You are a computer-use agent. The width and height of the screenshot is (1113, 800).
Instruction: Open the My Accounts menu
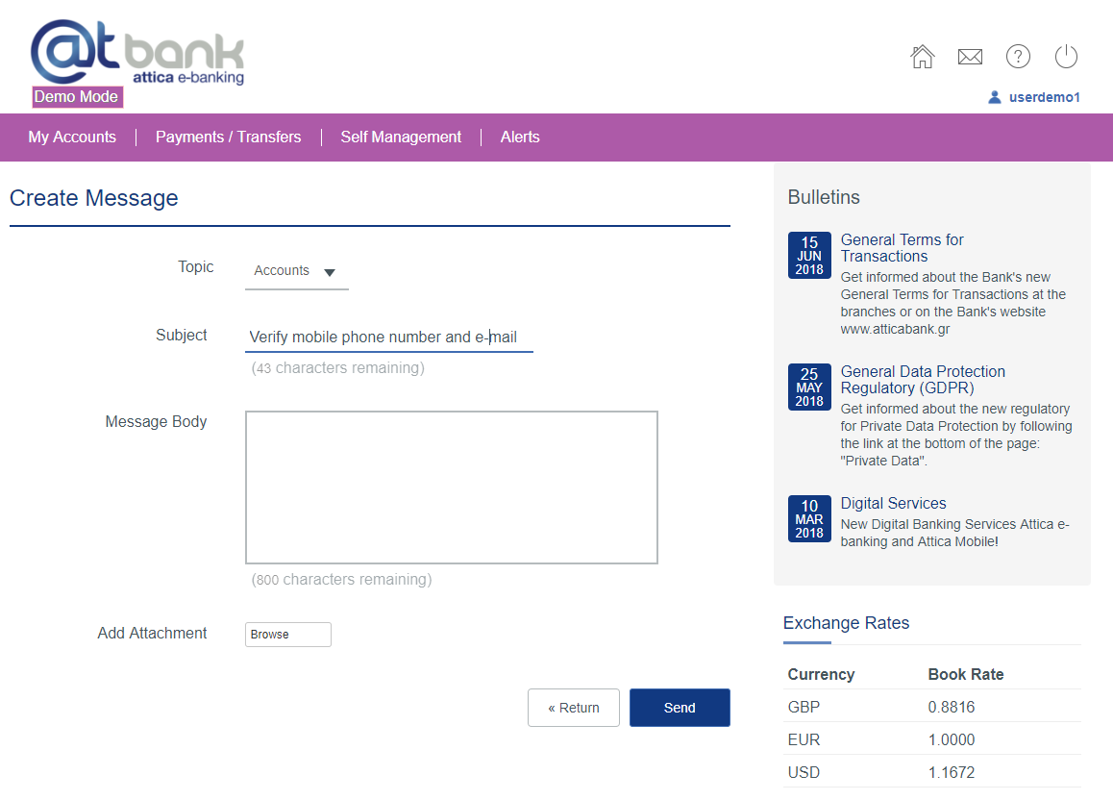point(72,137)
